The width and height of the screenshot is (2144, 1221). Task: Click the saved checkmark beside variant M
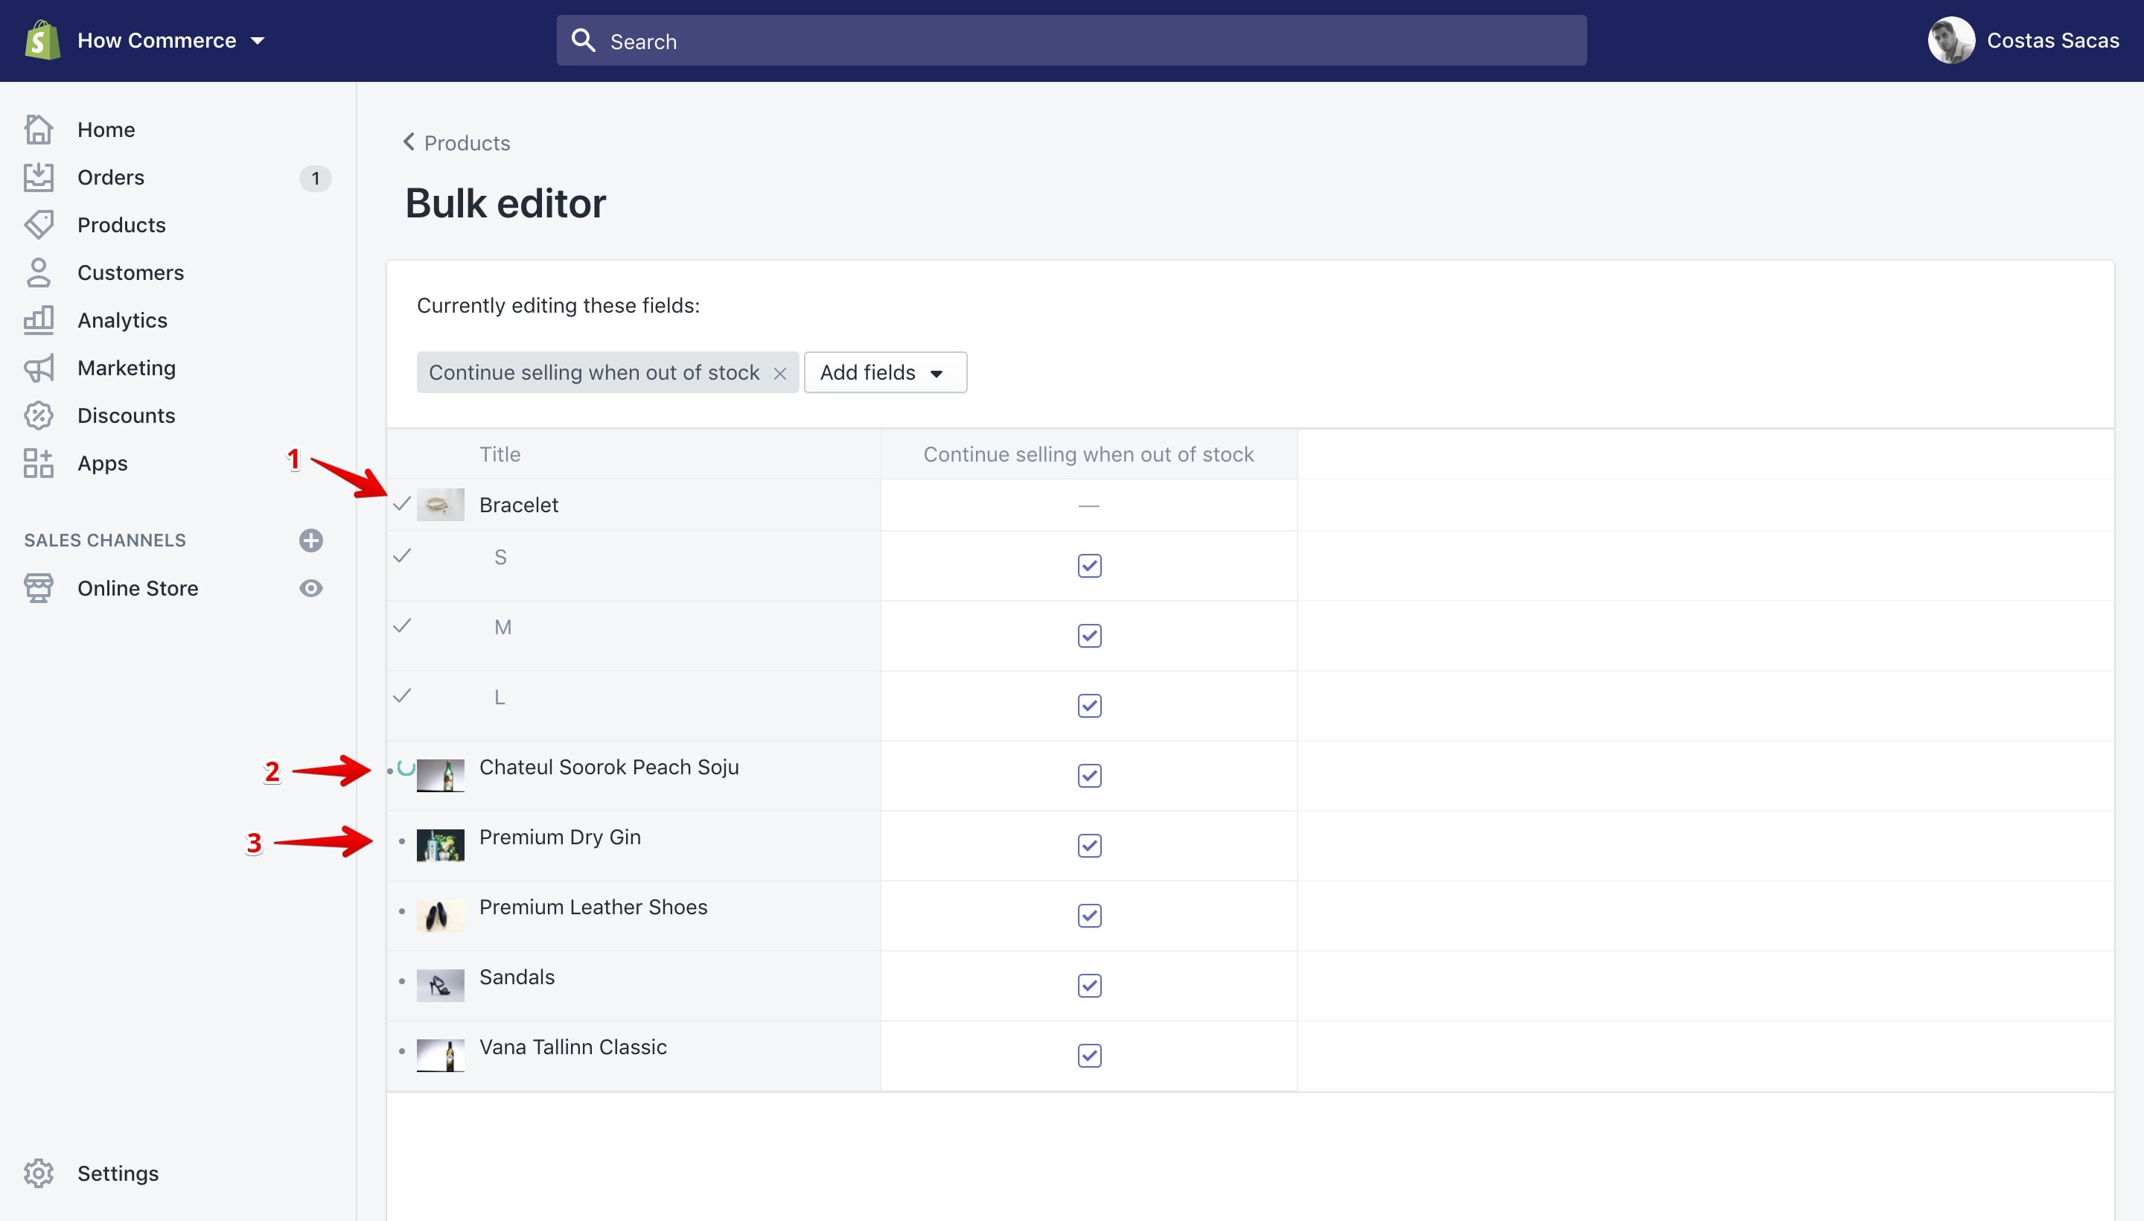[x=402, y=625]
